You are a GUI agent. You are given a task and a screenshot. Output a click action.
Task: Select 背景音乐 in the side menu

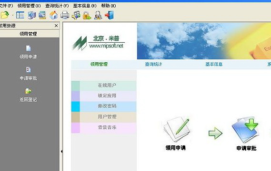(104, 128)
